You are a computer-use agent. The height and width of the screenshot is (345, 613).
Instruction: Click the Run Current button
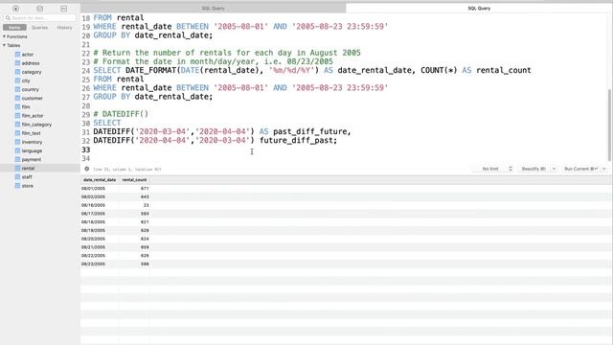(580, 169)
